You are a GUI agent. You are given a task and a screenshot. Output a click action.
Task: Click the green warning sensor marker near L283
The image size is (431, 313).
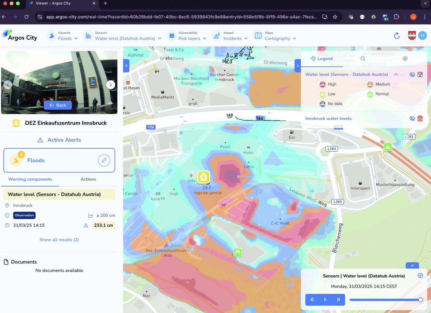[x=388, y=147]
